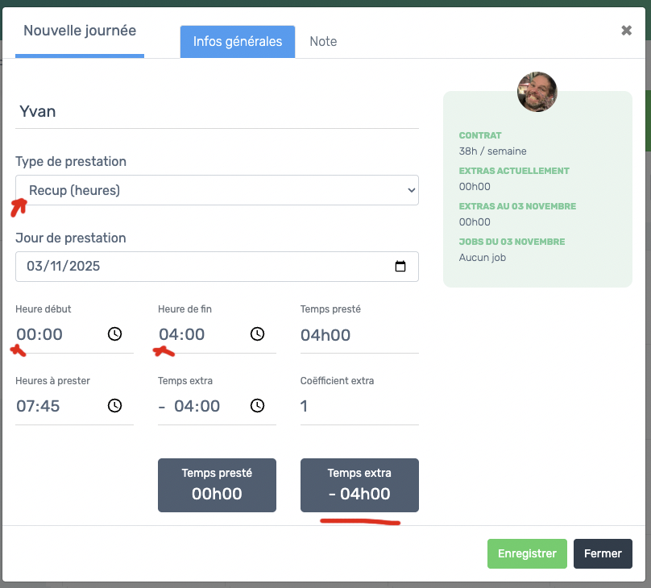This screenshot has height=588, width=651.
Task: Click the Nouvelle journée heading tab
Action: pos(80,31)
